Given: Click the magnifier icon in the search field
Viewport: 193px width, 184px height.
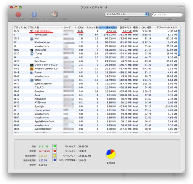Looking at the screenshot, I should (x=154, y=15).
